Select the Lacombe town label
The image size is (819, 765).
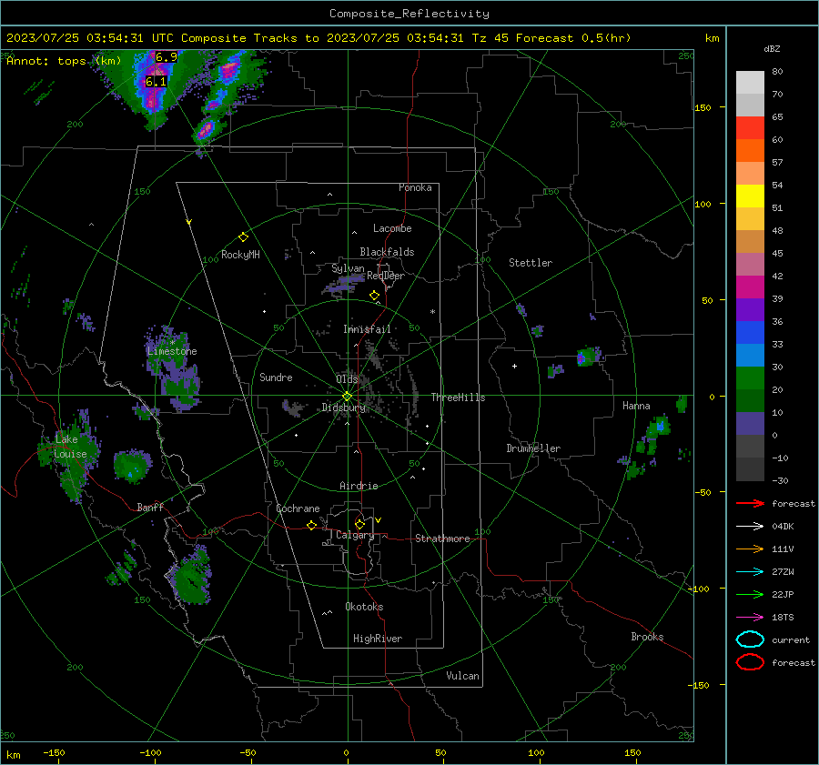tap(392, 228)
